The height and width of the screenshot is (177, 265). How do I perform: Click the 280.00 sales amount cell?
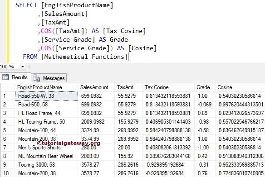pyautogui.click(x=96, y=148)
